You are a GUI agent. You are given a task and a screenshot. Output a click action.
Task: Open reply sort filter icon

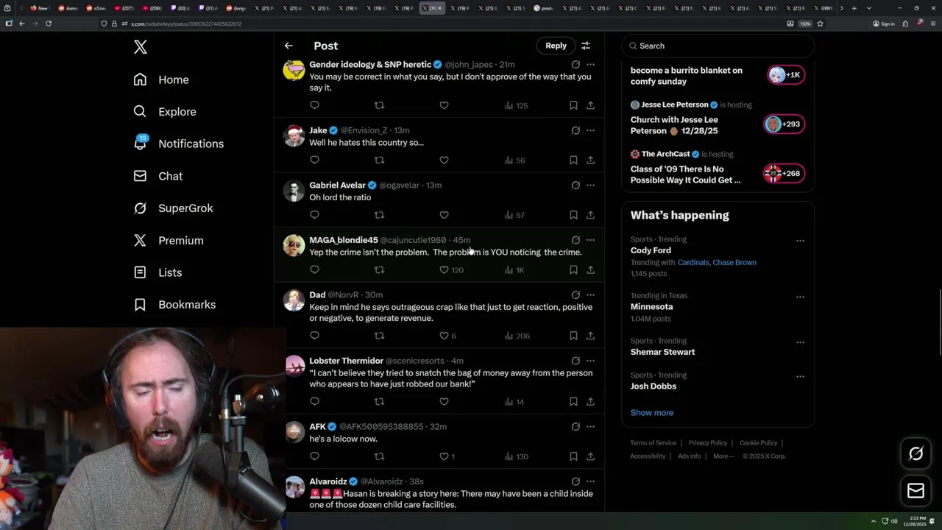pos(586,46)
